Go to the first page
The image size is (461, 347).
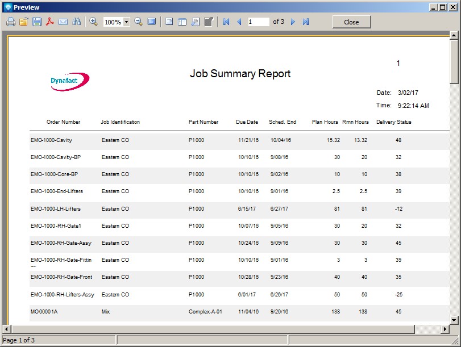[226, 22]
